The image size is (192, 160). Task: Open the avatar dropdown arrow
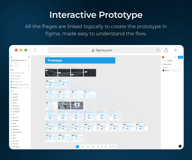[x=165, y=57]
